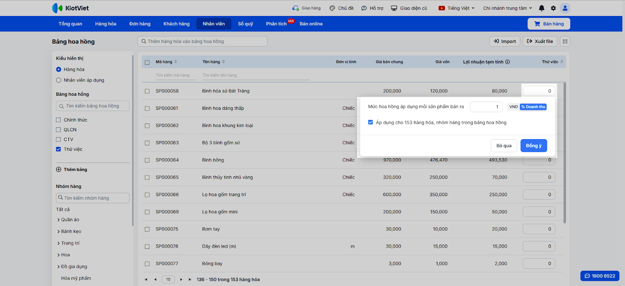Click the Bỏ qua button
625x286 pixels.
pyautogui.click(x=504, y=146)
